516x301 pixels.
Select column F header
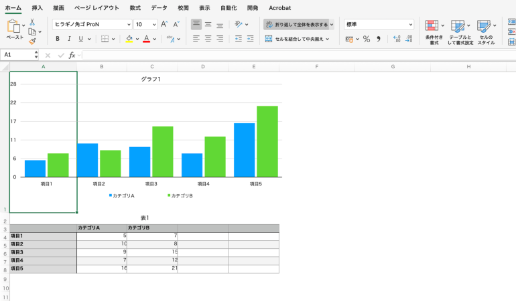point(316,67)
